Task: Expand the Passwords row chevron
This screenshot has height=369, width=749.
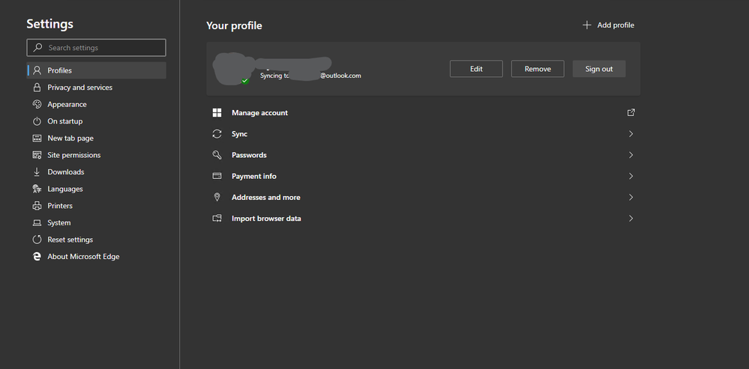Action: (631, 155)
